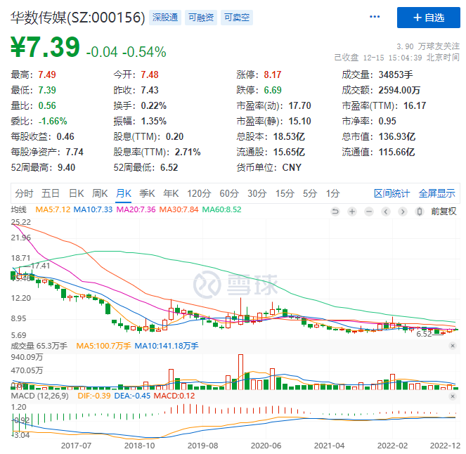Add stock with the 自选 button
Image resolution: width=466 pixels, height=454 pixels.
pyautogui.click(x=428, y=18)
